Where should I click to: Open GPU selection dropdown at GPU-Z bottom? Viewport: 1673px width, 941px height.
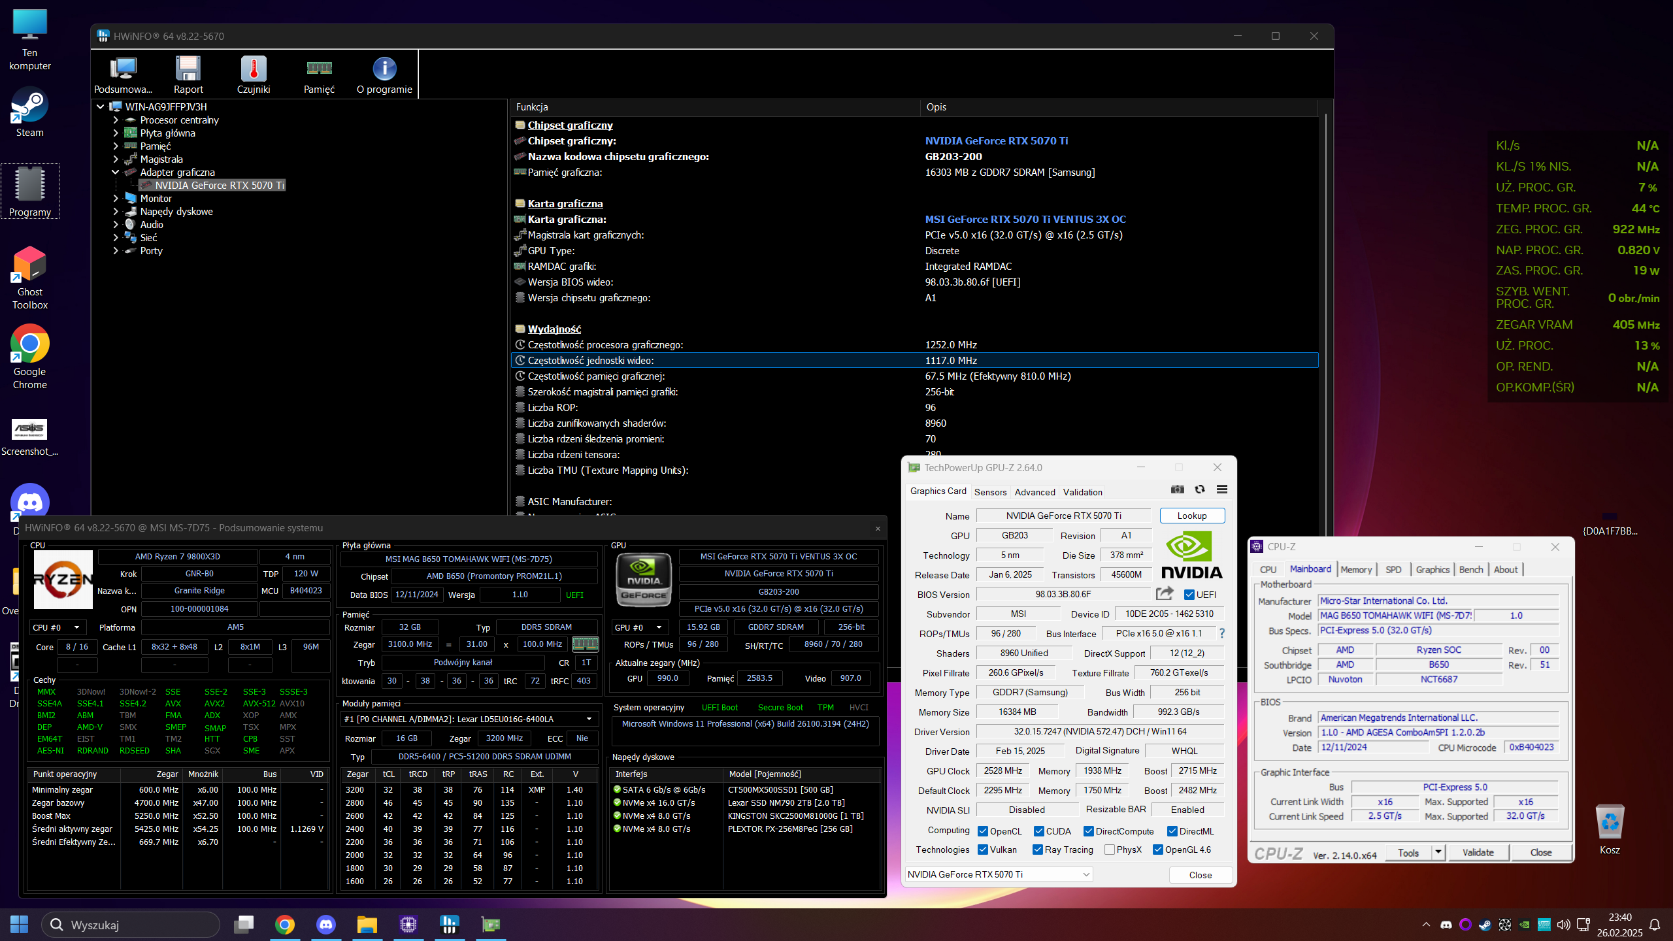click(999, 874)
